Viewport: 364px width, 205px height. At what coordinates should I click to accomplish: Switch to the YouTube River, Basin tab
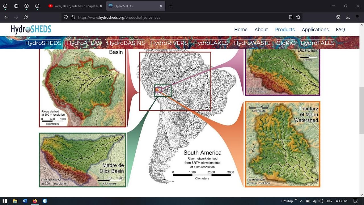coord(75,6)
